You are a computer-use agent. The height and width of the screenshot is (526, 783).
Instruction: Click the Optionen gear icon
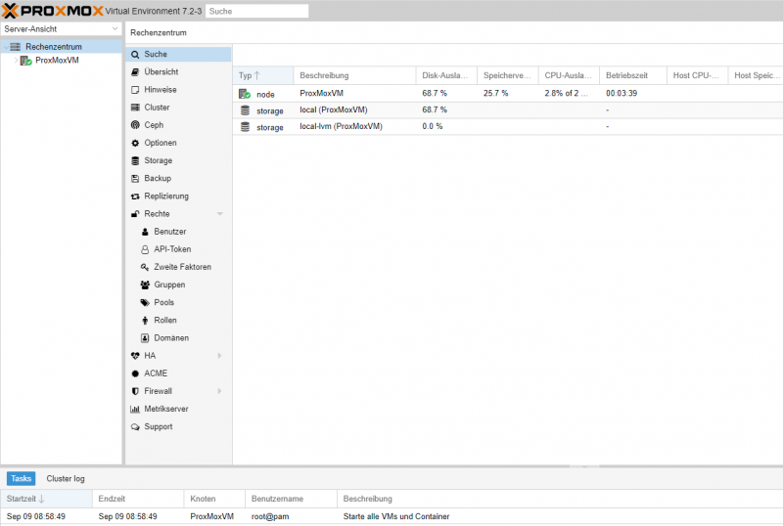tap(135, 143)
